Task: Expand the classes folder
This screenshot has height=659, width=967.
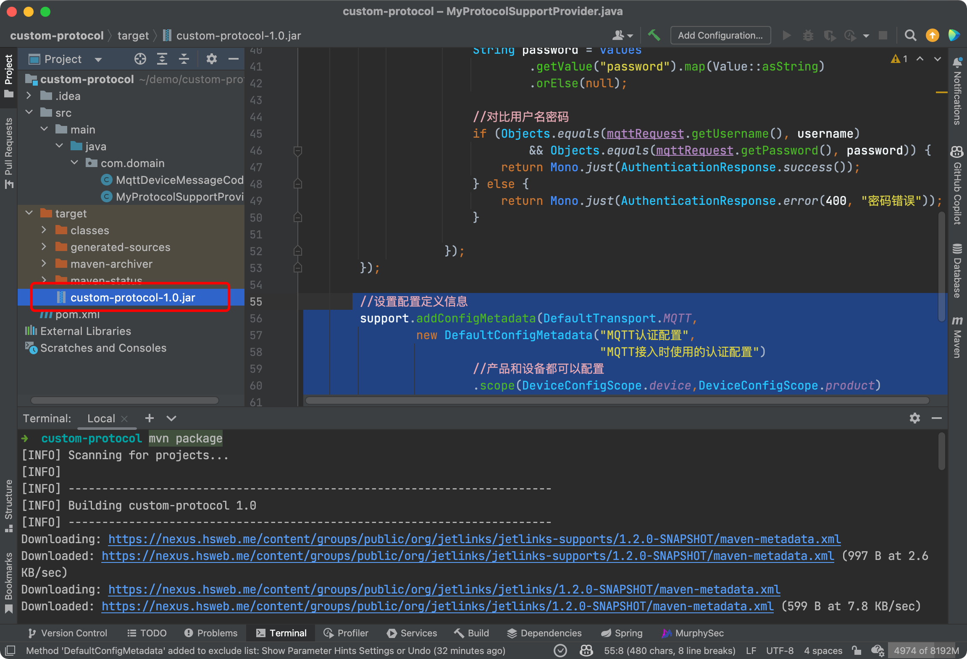Action: [44, 230]
